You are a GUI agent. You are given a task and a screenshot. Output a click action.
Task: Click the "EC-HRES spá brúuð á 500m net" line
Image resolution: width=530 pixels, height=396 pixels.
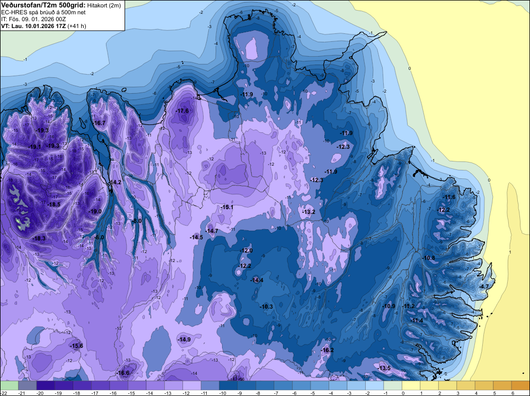(x=43, y=13)
